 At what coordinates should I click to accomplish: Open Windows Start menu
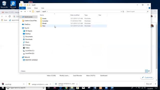click(3, 88)
